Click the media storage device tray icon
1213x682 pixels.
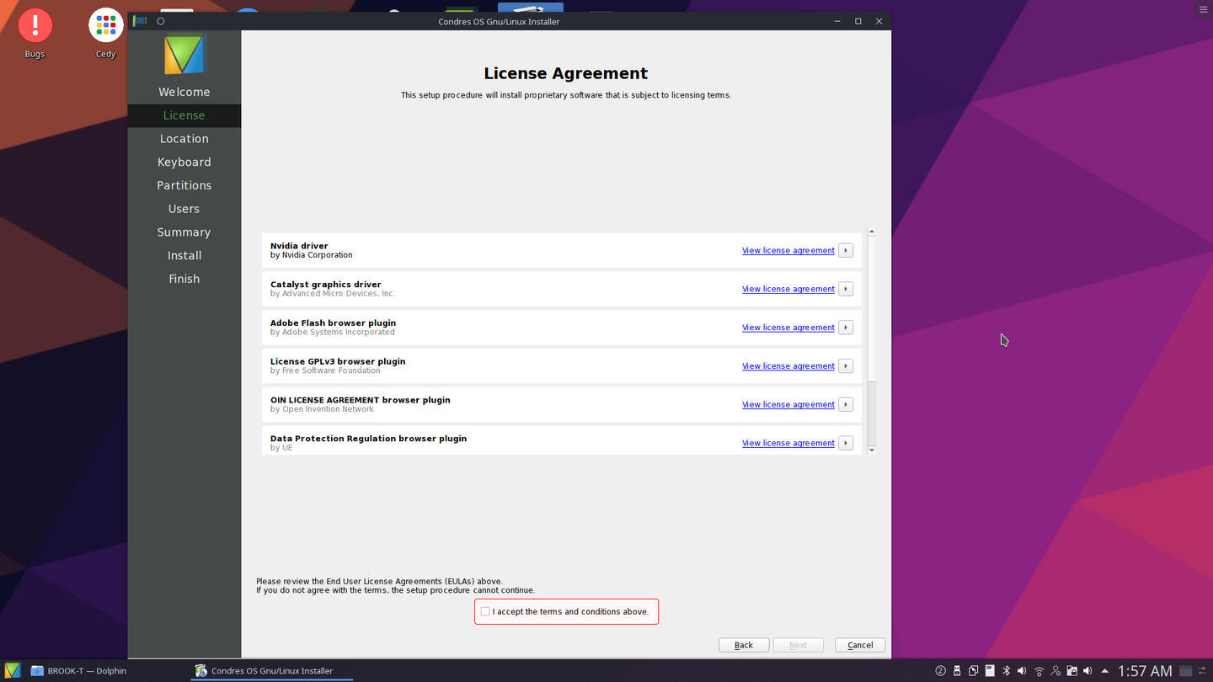click(x=990, y=671)
